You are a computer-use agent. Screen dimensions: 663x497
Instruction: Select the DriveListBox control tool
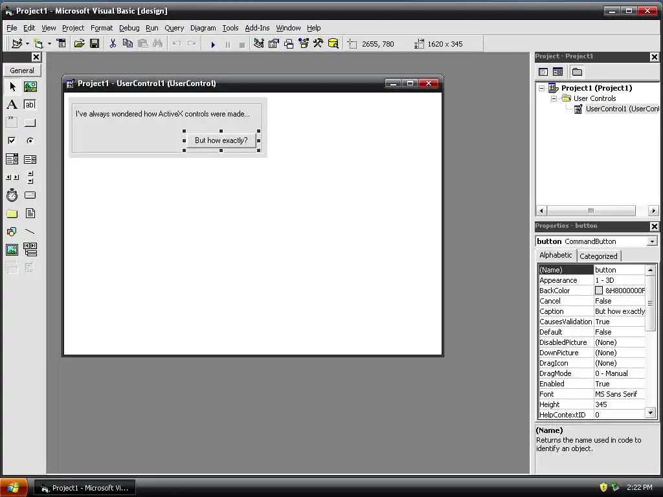pos(30,195)
